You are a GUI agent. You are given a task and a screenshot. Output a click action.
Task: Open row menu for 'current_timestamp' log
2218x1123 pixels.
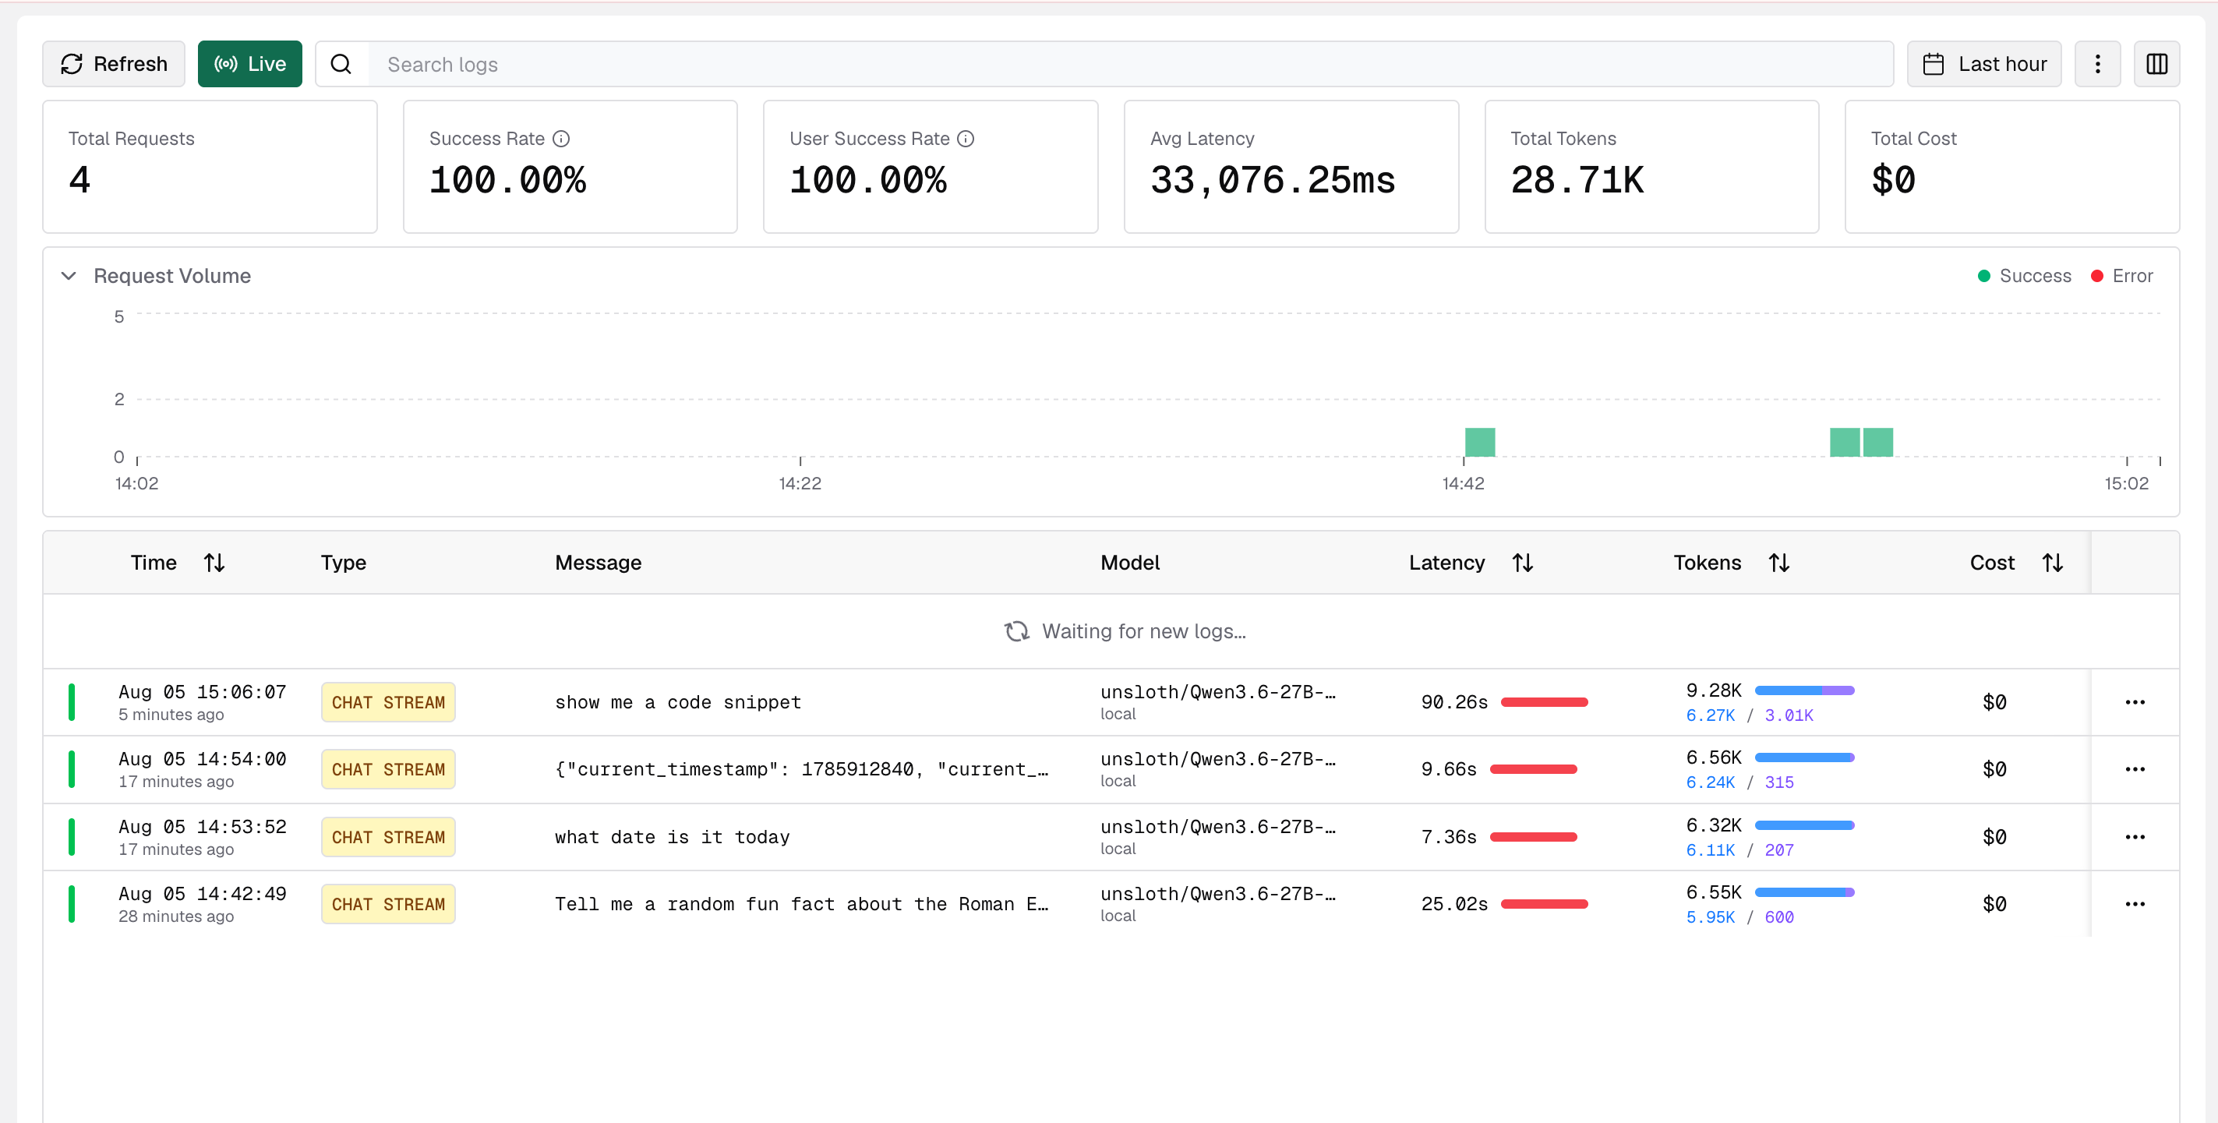tap(2135, 769)
